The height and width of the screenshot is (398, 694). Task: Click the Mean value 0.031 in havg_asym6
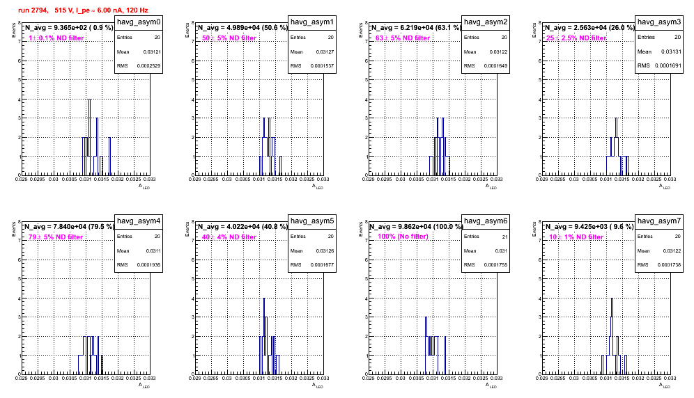point(502,250)
